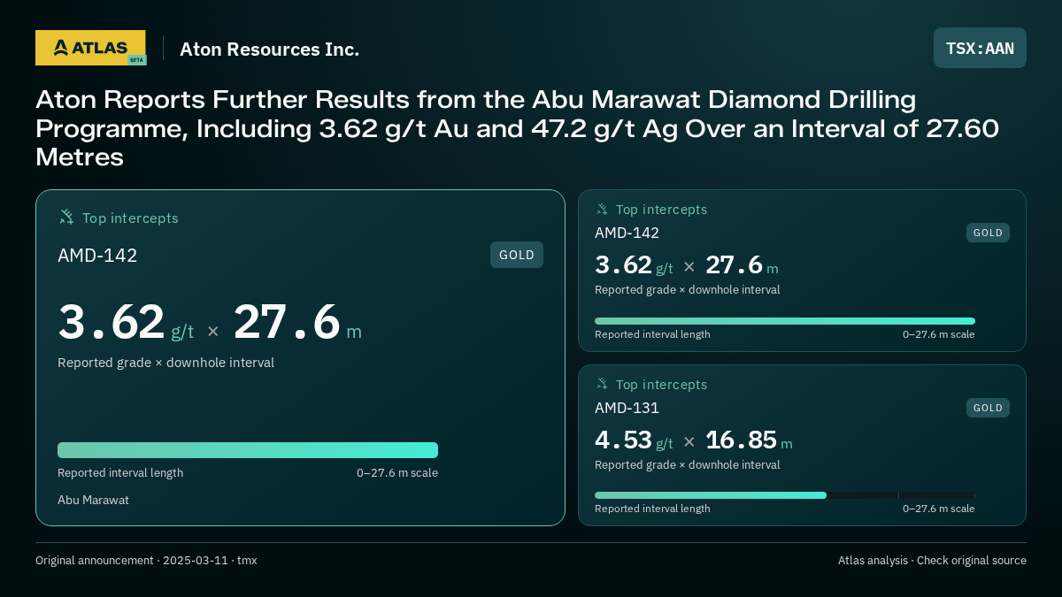Click the announcement headline text

click(x=518, y=128)
